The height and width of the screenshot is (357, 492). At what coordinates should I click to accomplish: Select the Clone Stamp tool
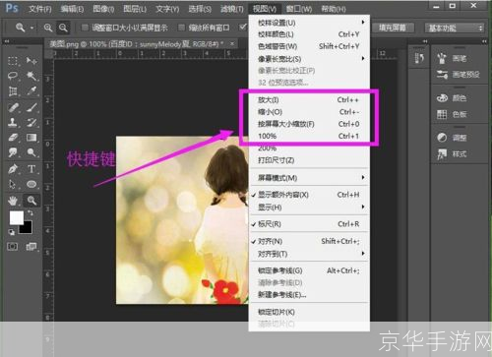[13, 123]
